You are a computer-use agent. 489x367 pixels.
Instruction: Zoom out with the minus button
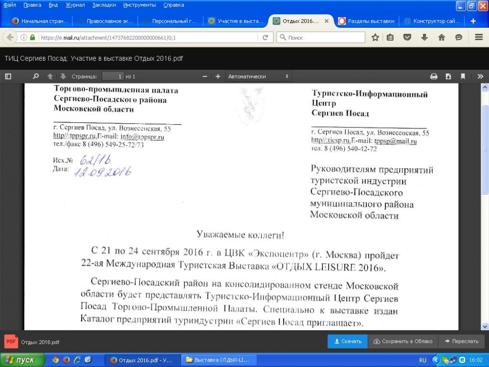[205, 76]
